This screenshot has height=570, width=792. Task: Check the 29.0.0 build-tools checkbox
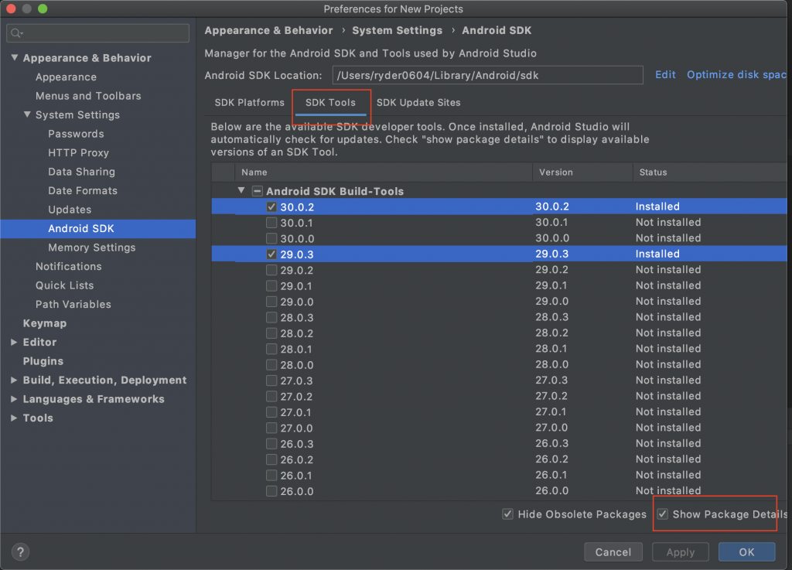tap(271, 302)
